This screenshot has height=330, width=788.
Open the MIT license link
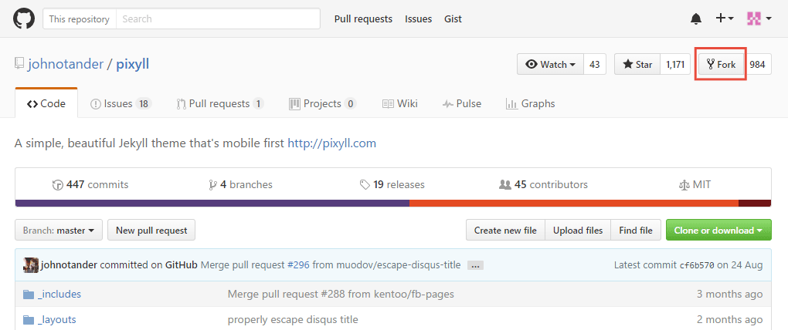coord(695,184)
